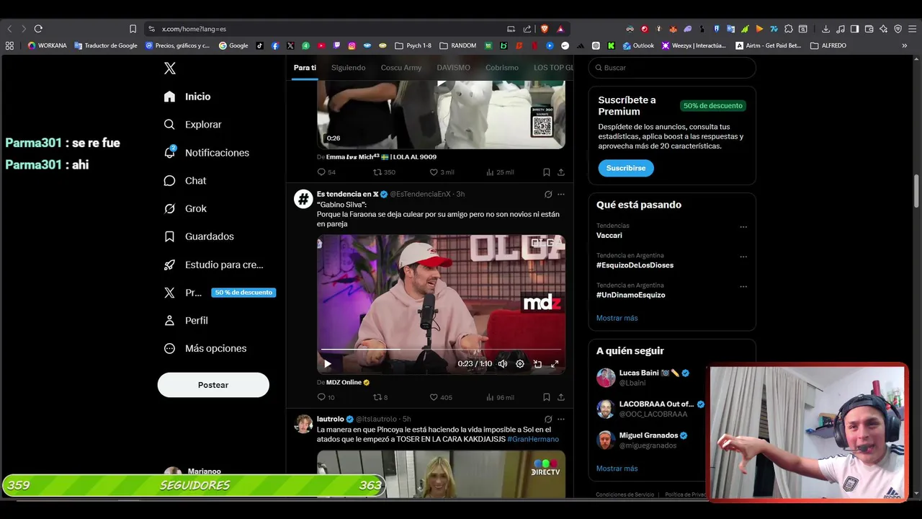Reply to the post with 54 replies
This screenshot has width=922, height=519.
pos(326,172)
